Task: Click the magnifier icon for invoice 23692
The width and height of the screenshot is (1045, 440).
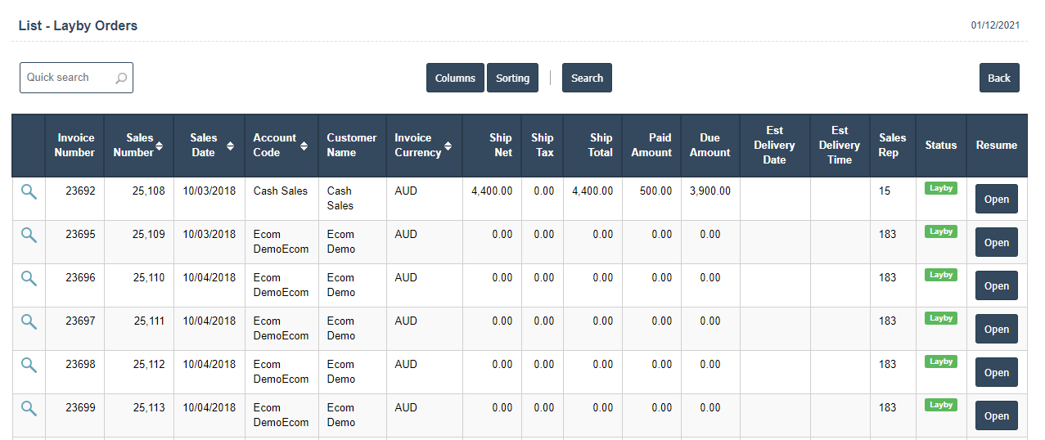Action: pyautogui.click(x=29, y=191)
